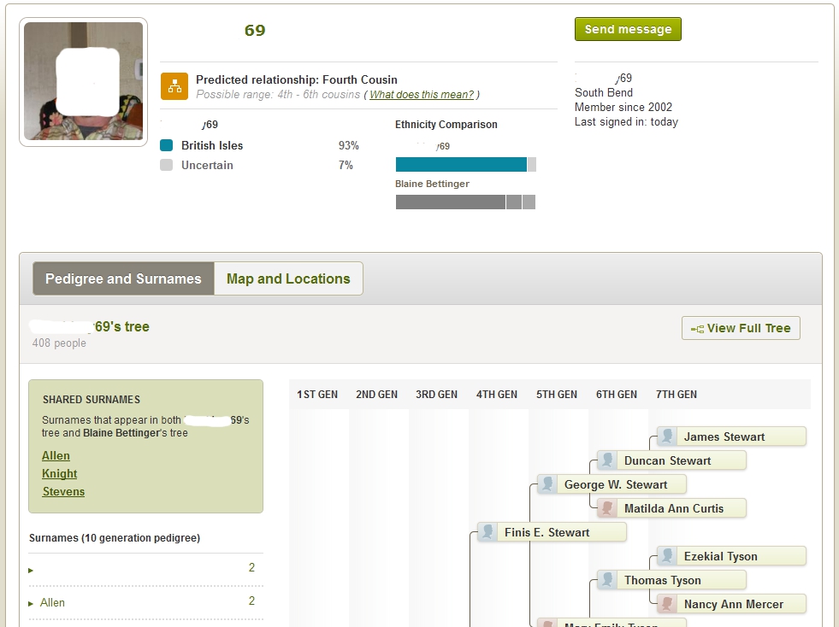Image resolution: width=839 pixels, height=627 pixels.
Task: Select the Matilda Ann Curtis pedigree node
Action: pyautogui.click(x=671, y=507)
